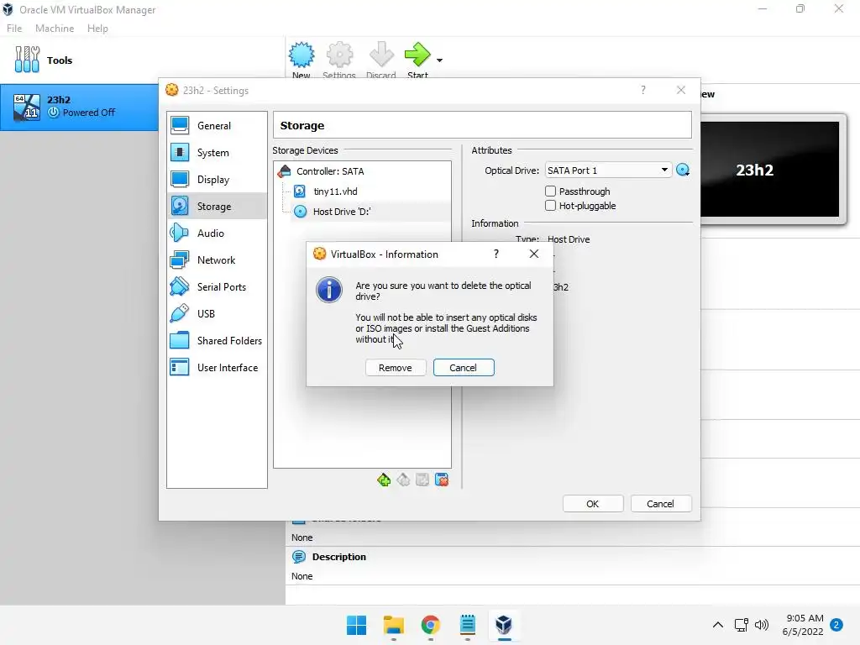
Task: Click the network tray icon
Action: (x=741, y=625)
